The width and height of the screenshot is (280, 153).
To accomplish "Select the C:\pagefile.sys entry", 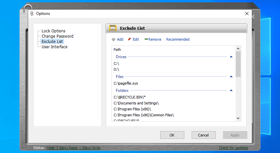I will 126,84.
